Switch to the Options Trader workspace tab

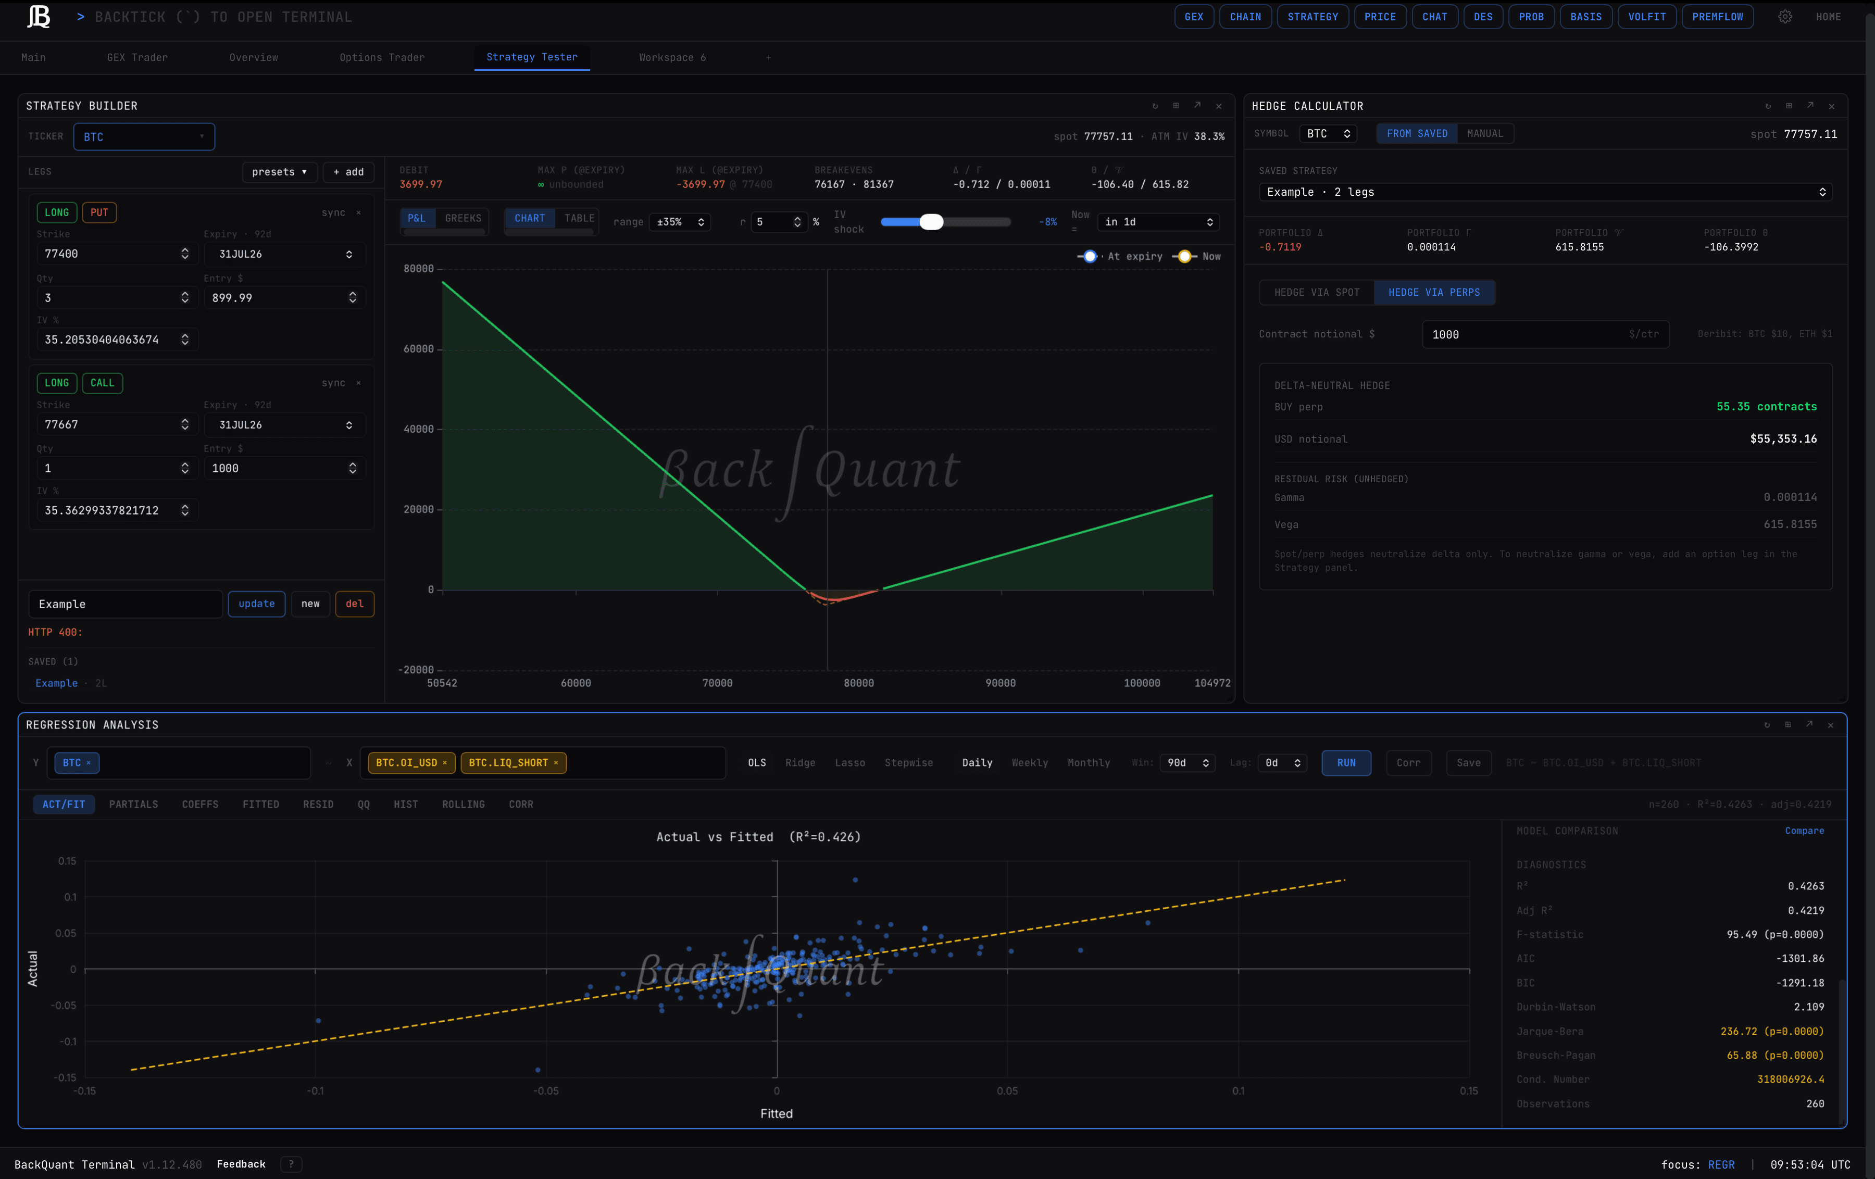382,58
